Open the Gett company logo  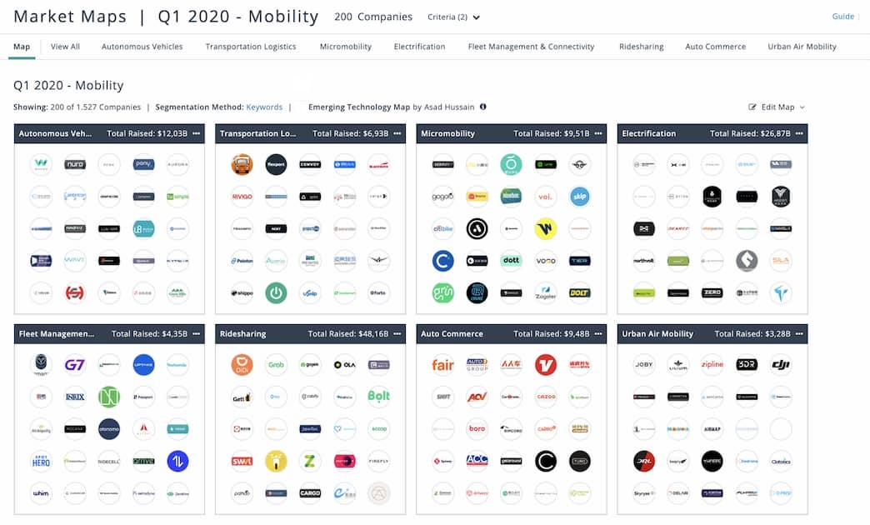[242, 397]
